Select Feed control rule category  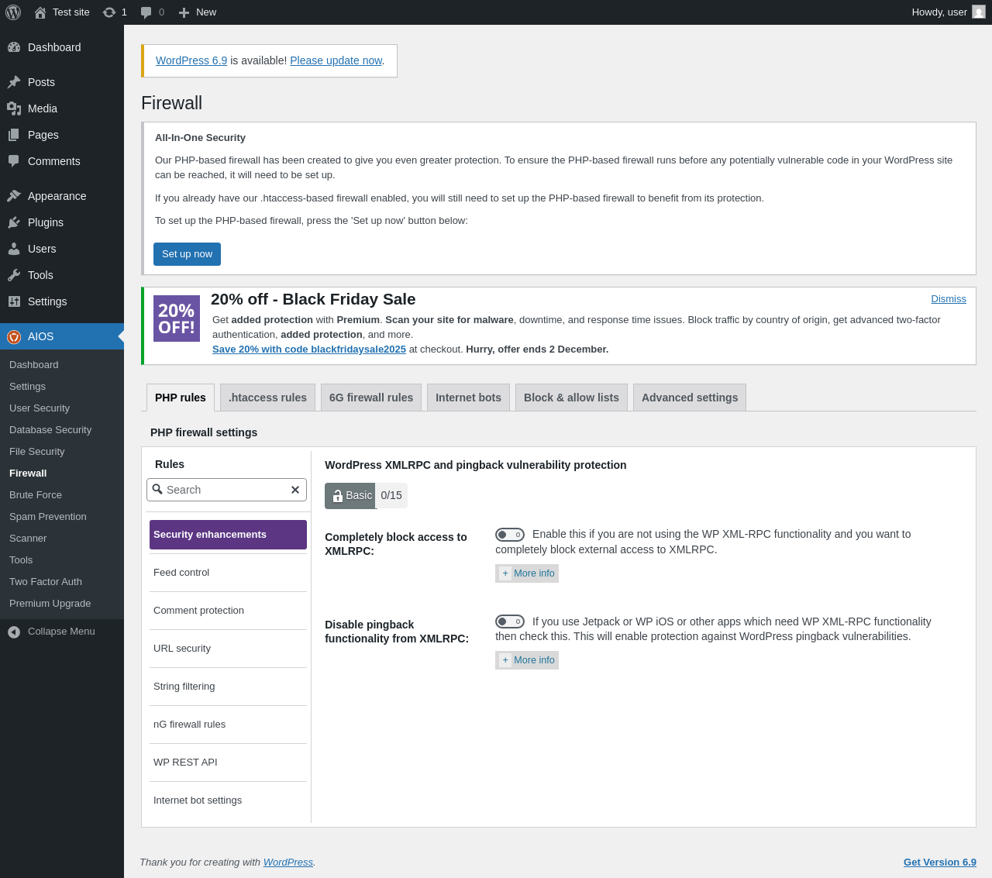(228, 573)
